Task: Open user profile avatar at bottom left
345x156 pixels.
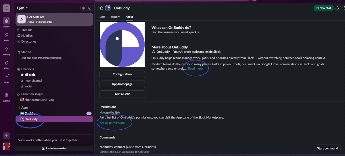Action: 6,146
